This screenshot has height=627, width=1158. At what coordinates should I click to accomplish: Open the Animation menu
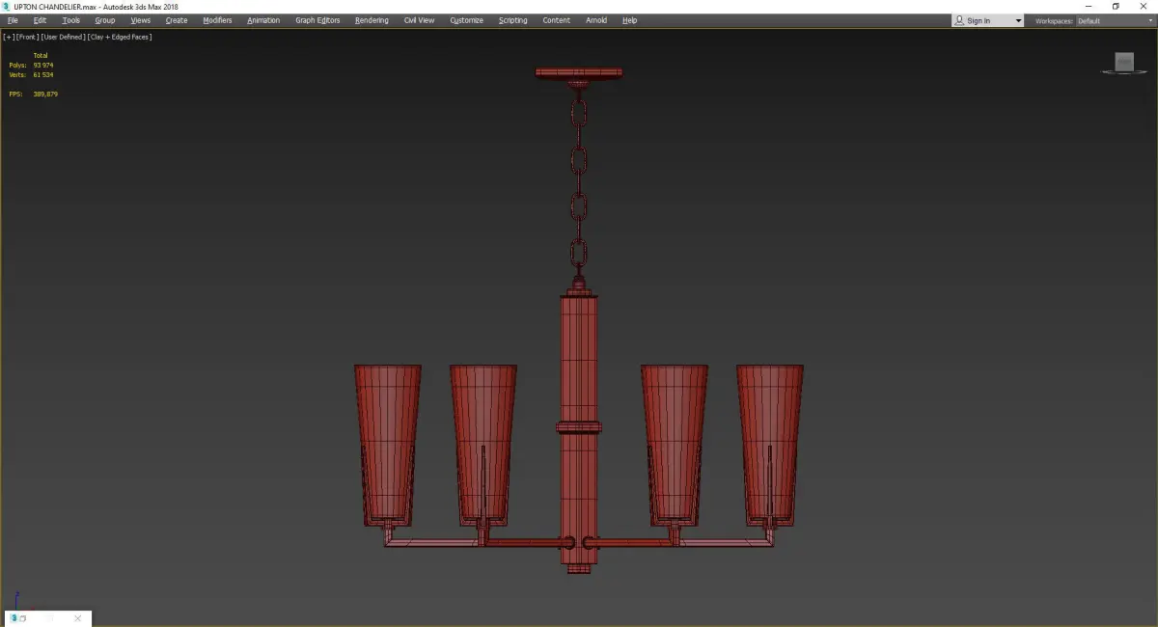pyautogui.click(x=263, y=20)
